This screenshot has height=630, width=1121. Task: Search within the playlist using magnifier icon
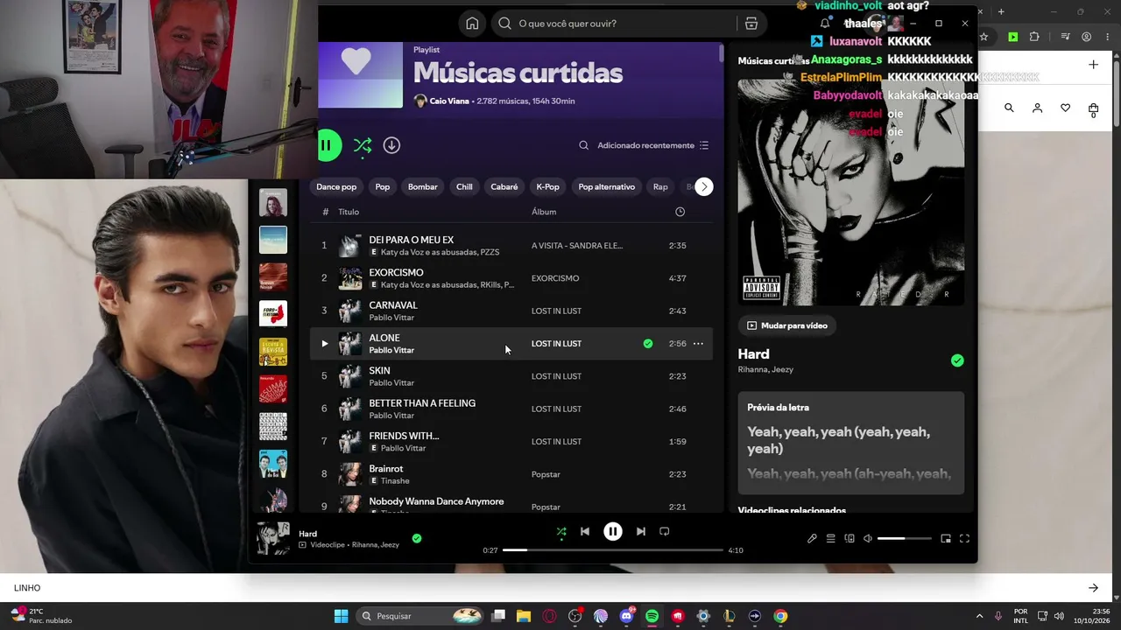pyautogui.click(x=583, y=145)
